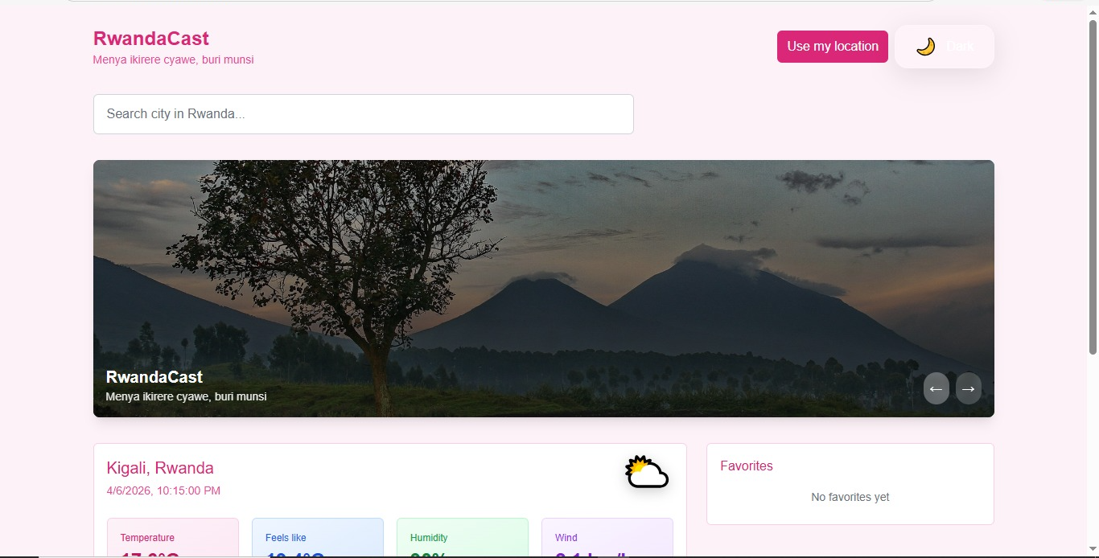Advance carousel with the right arrow
1099x558 pixels.
[969, 388]
